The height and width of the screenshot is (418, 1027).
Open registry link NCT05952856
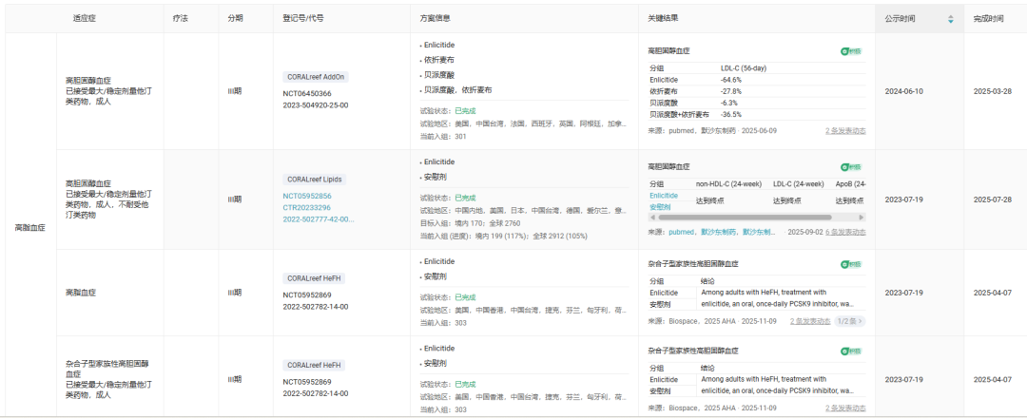coord(306,196)
